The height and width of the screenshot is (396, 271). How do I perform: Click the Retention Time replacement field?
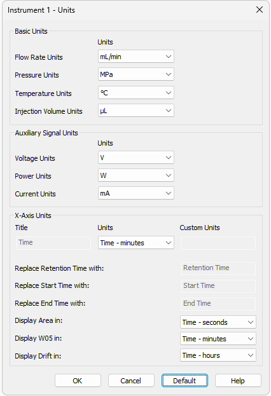click(x=218, y=268)
